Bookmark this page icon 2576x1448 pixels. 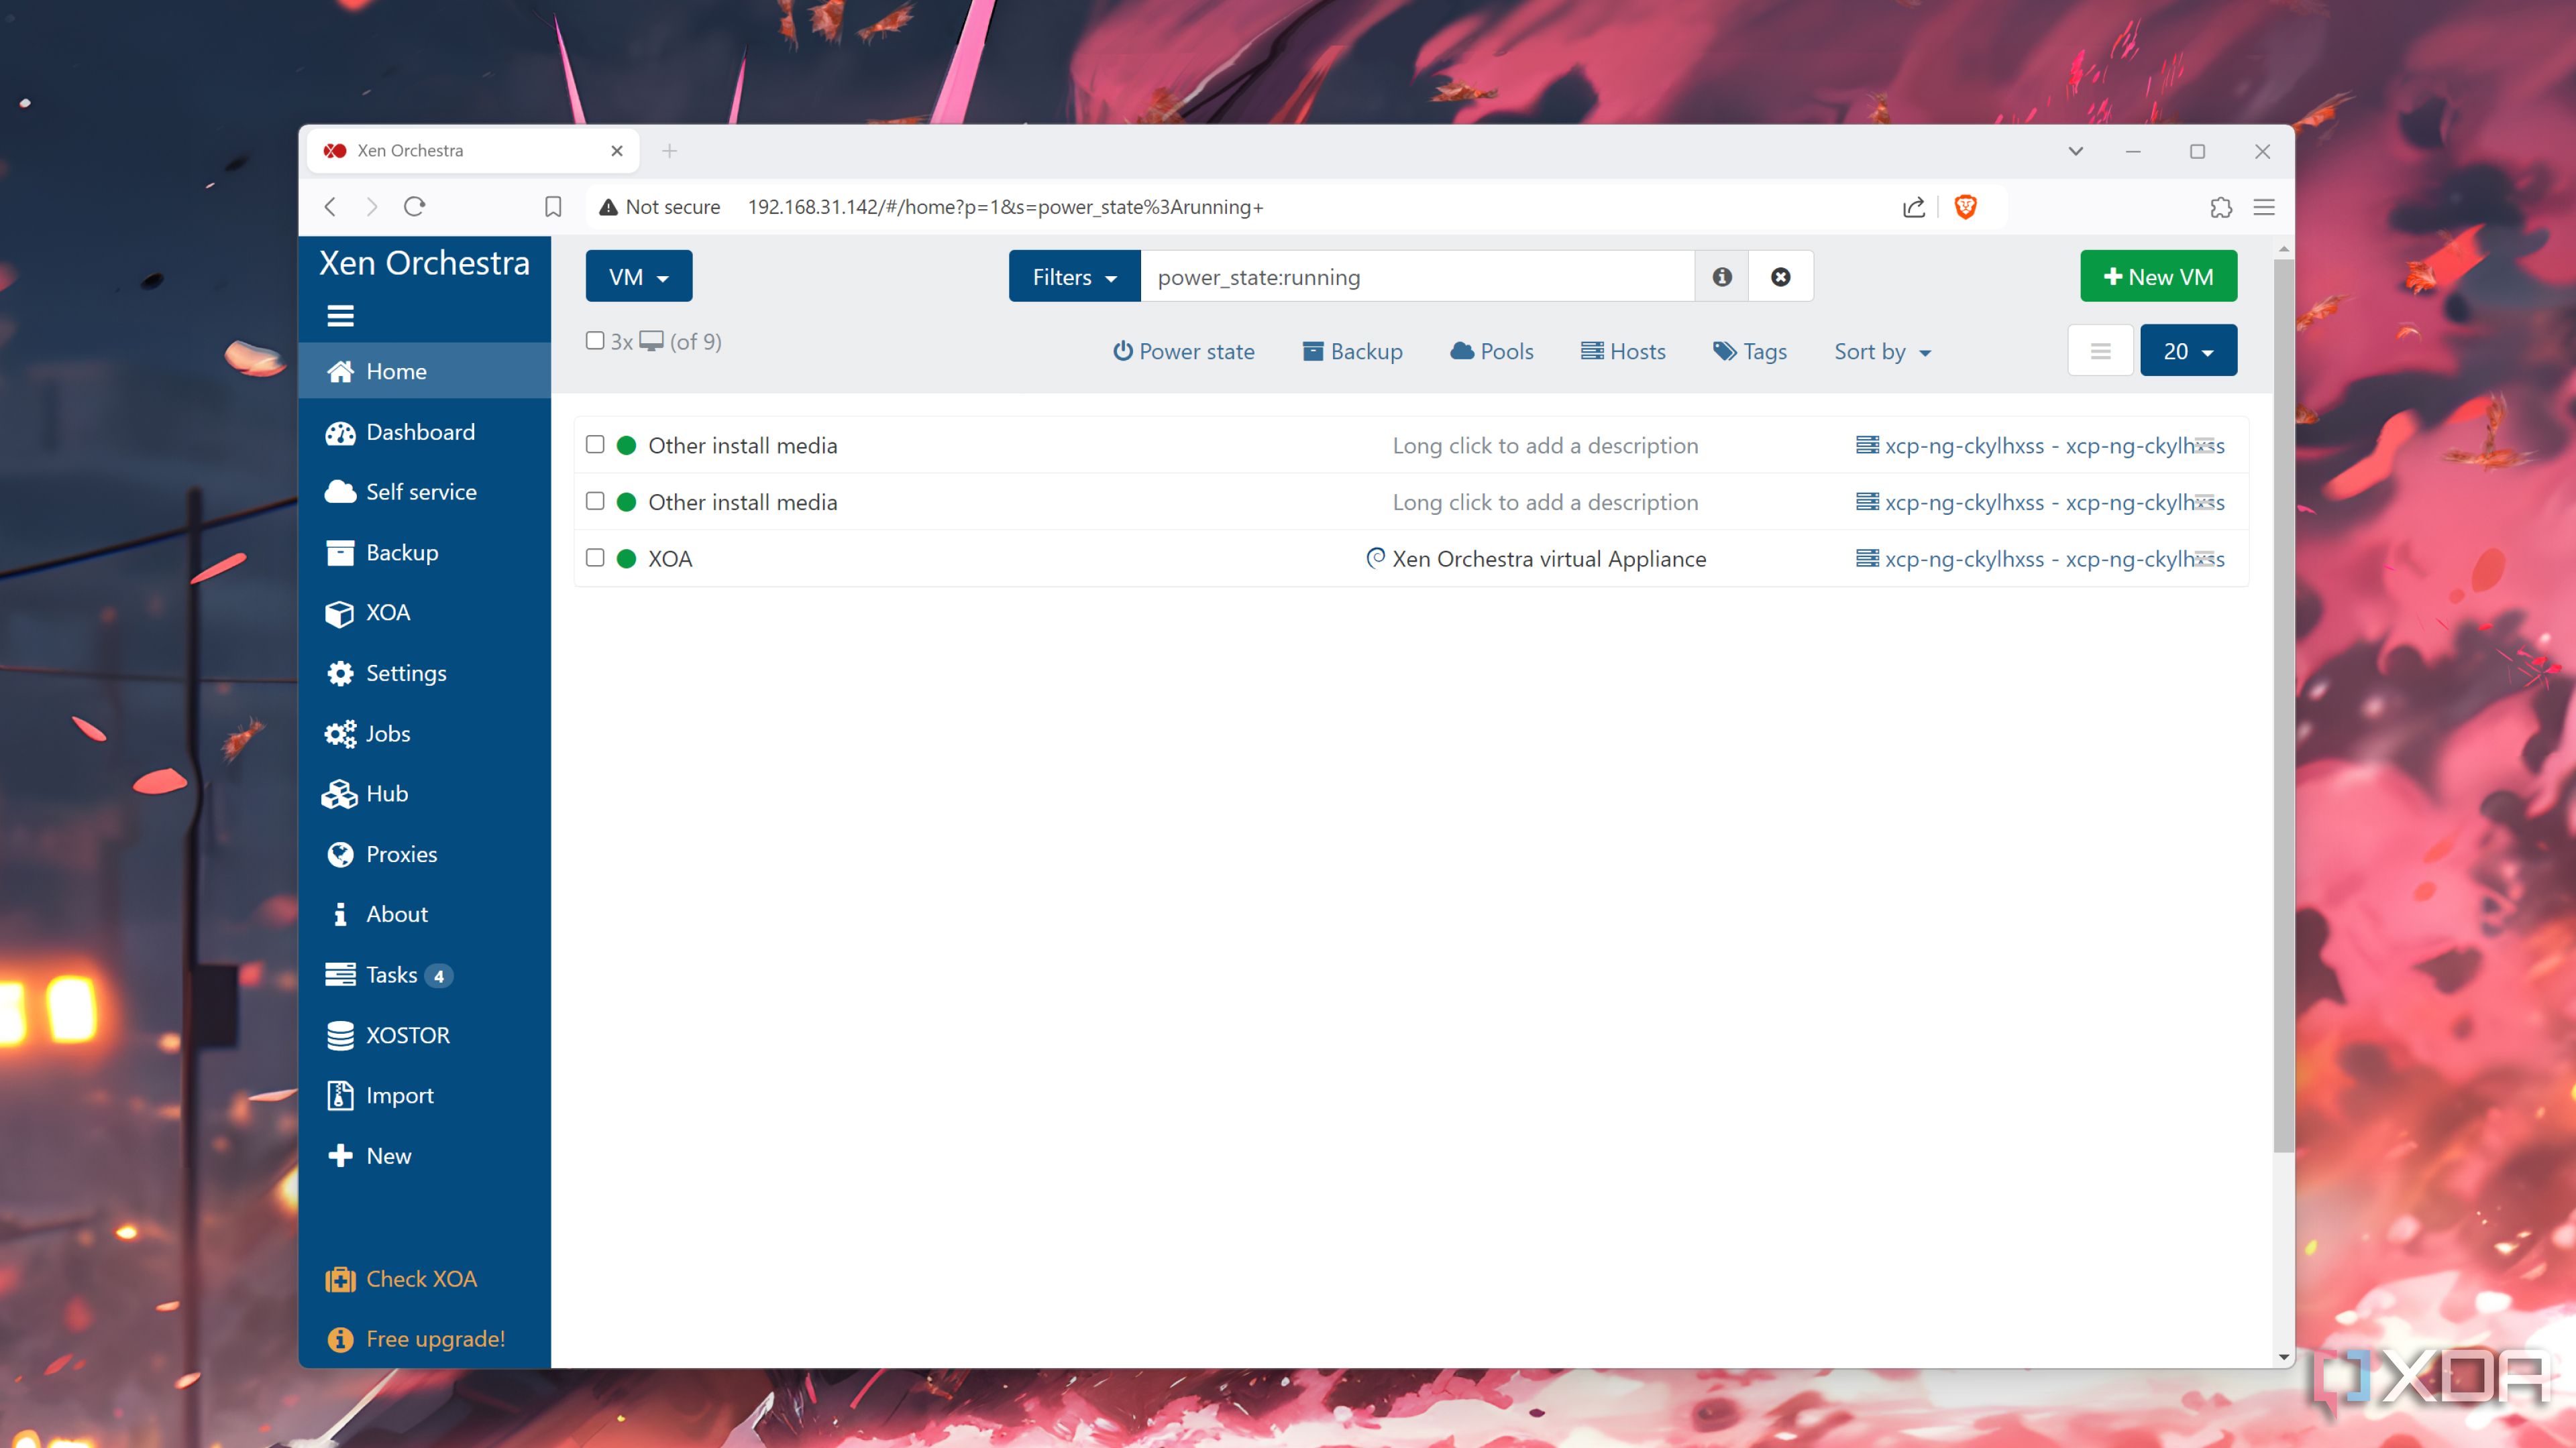click(553, 207)
